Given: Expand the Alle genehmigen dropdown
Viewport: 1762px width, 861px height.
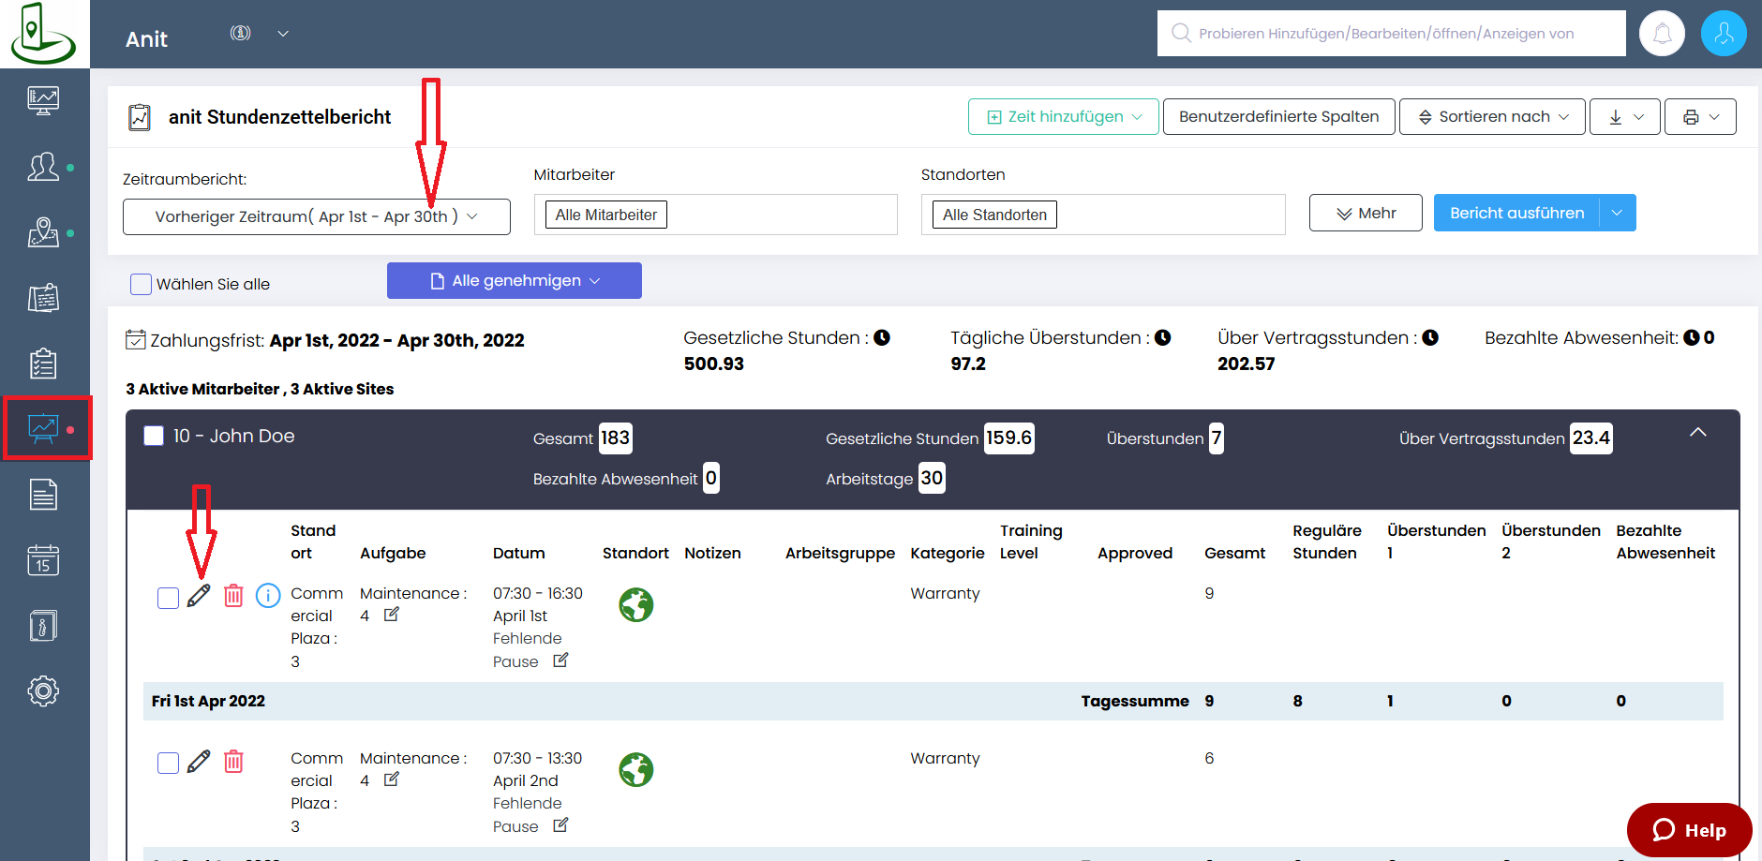Looking at the screenshot, I should click(515, 280).
